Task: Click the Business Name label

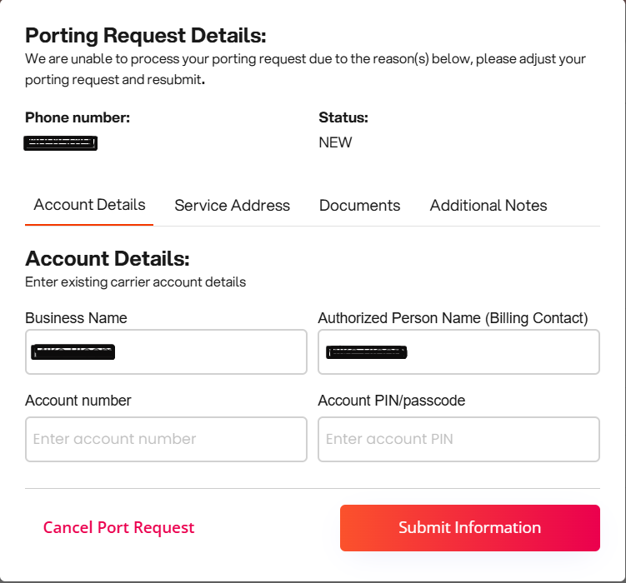Action: point(76,318)
